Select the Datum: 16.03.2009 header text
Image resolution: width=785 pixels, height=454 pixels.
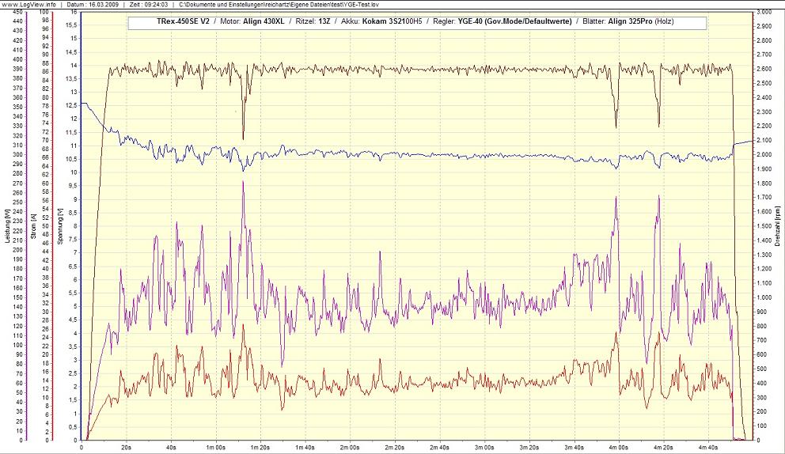(x=91, y=4)
